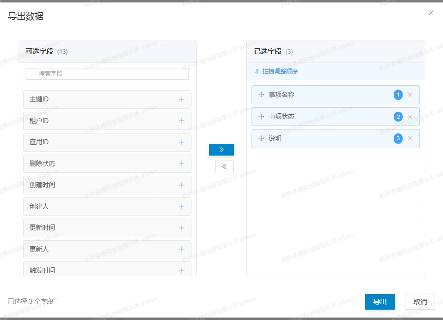Viewport: 443px width, 320px height.
Task: Click order badge 3 on 说明
Action: point(398,138)
